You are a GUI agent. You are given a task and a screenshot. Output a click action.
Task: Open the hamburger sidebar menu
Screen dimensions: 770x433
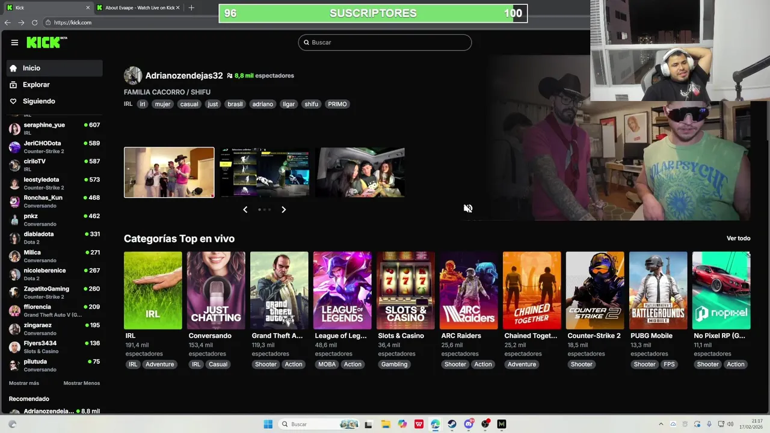point(14,42)
